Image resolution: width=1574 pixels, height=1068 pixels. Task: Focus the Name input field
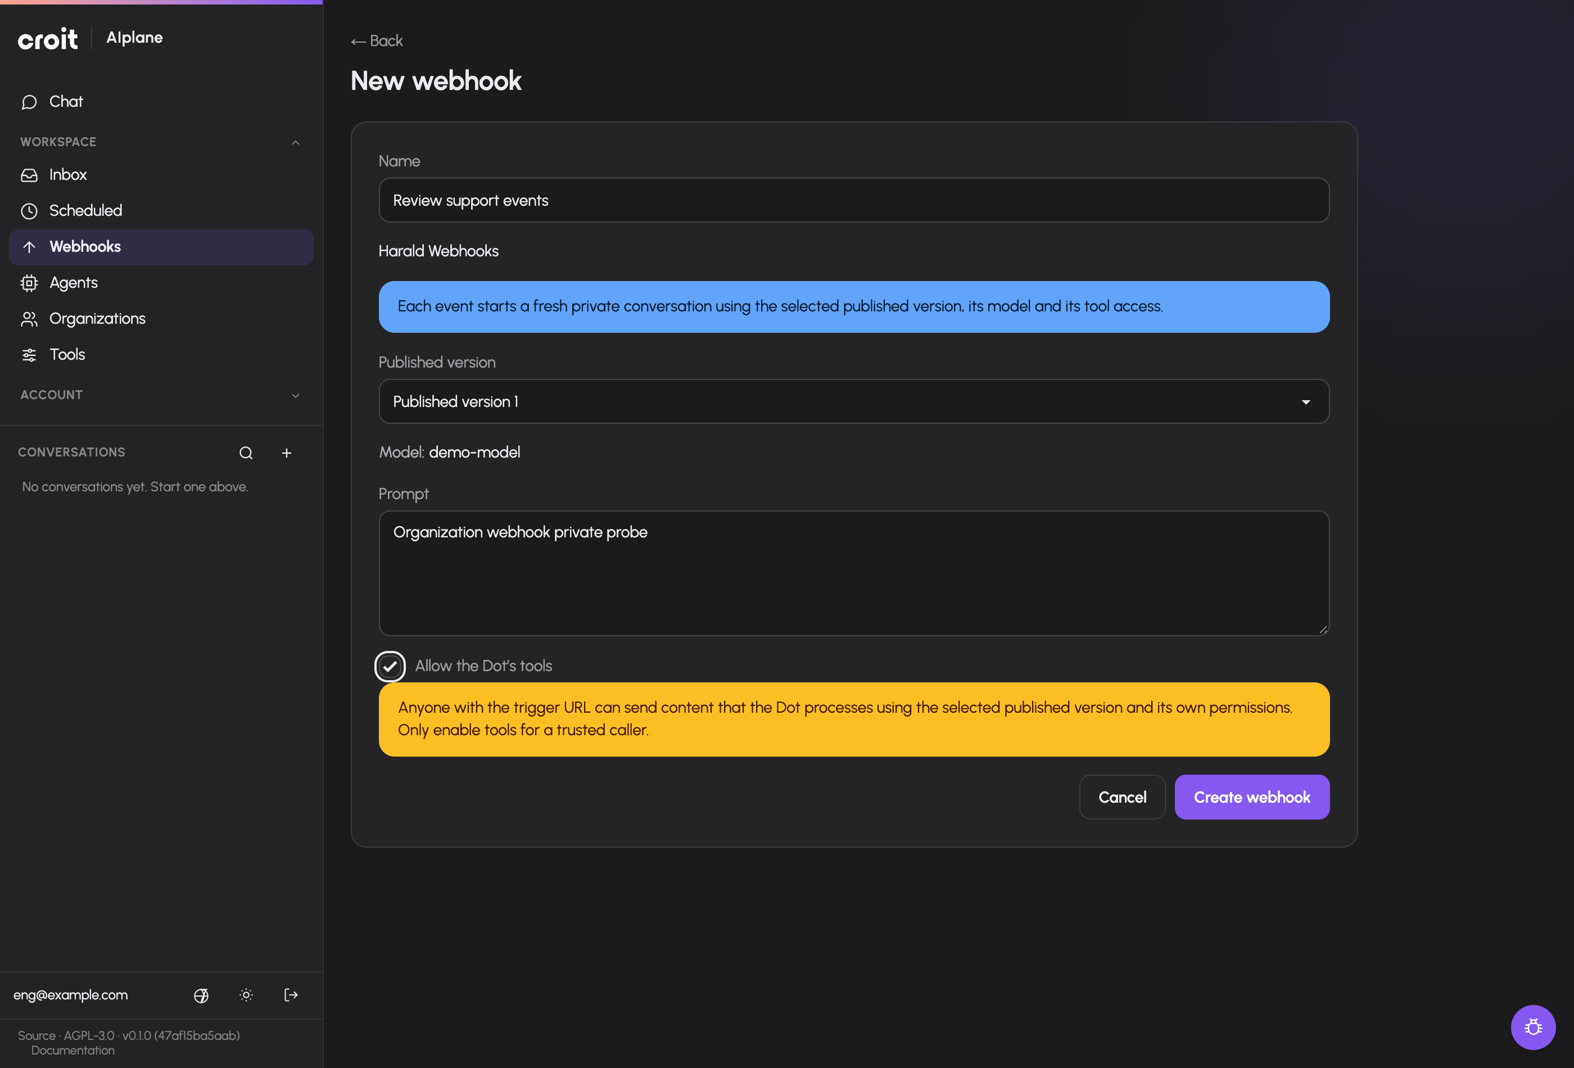click(x=853, y=201)
